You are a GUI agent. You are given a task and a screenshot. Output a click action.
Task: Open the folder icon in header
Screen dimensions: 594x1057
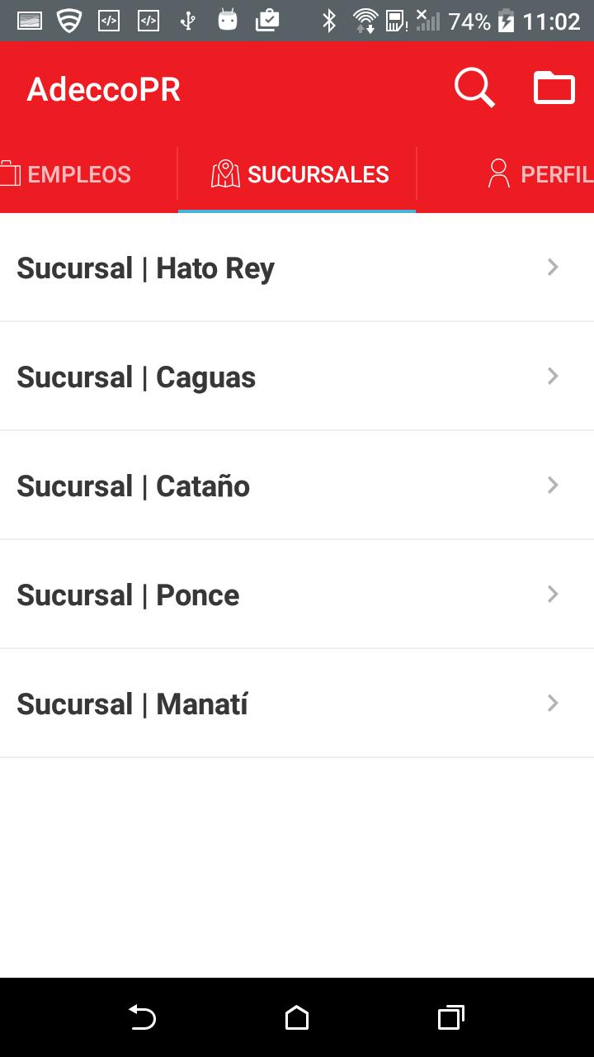tap(554, 88)
